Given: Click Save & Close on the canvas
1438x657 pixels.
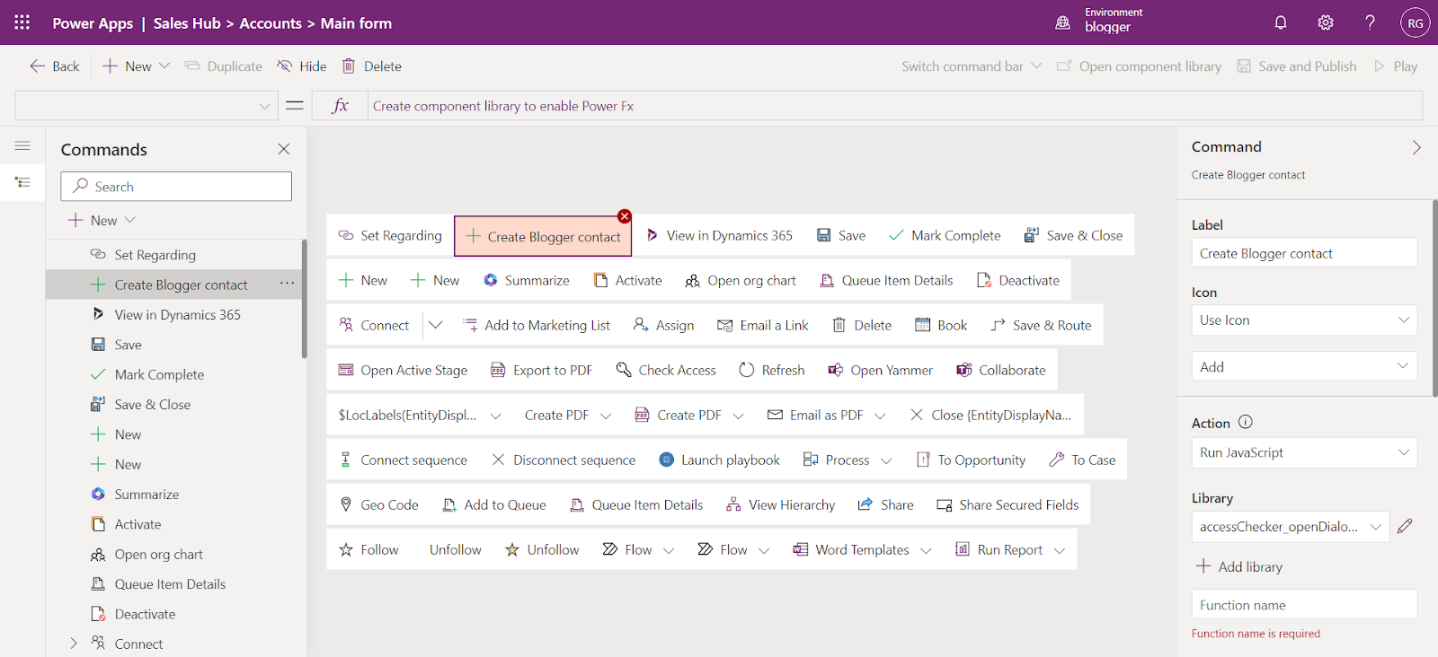Looking at the screenshot, I should pos(1073,236).
